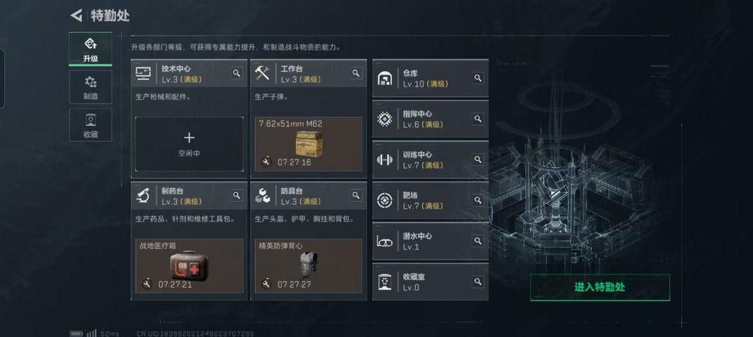Open the 收藏 sidebar tab
Viewport: 753px width, 337px height.
[90, 125]
